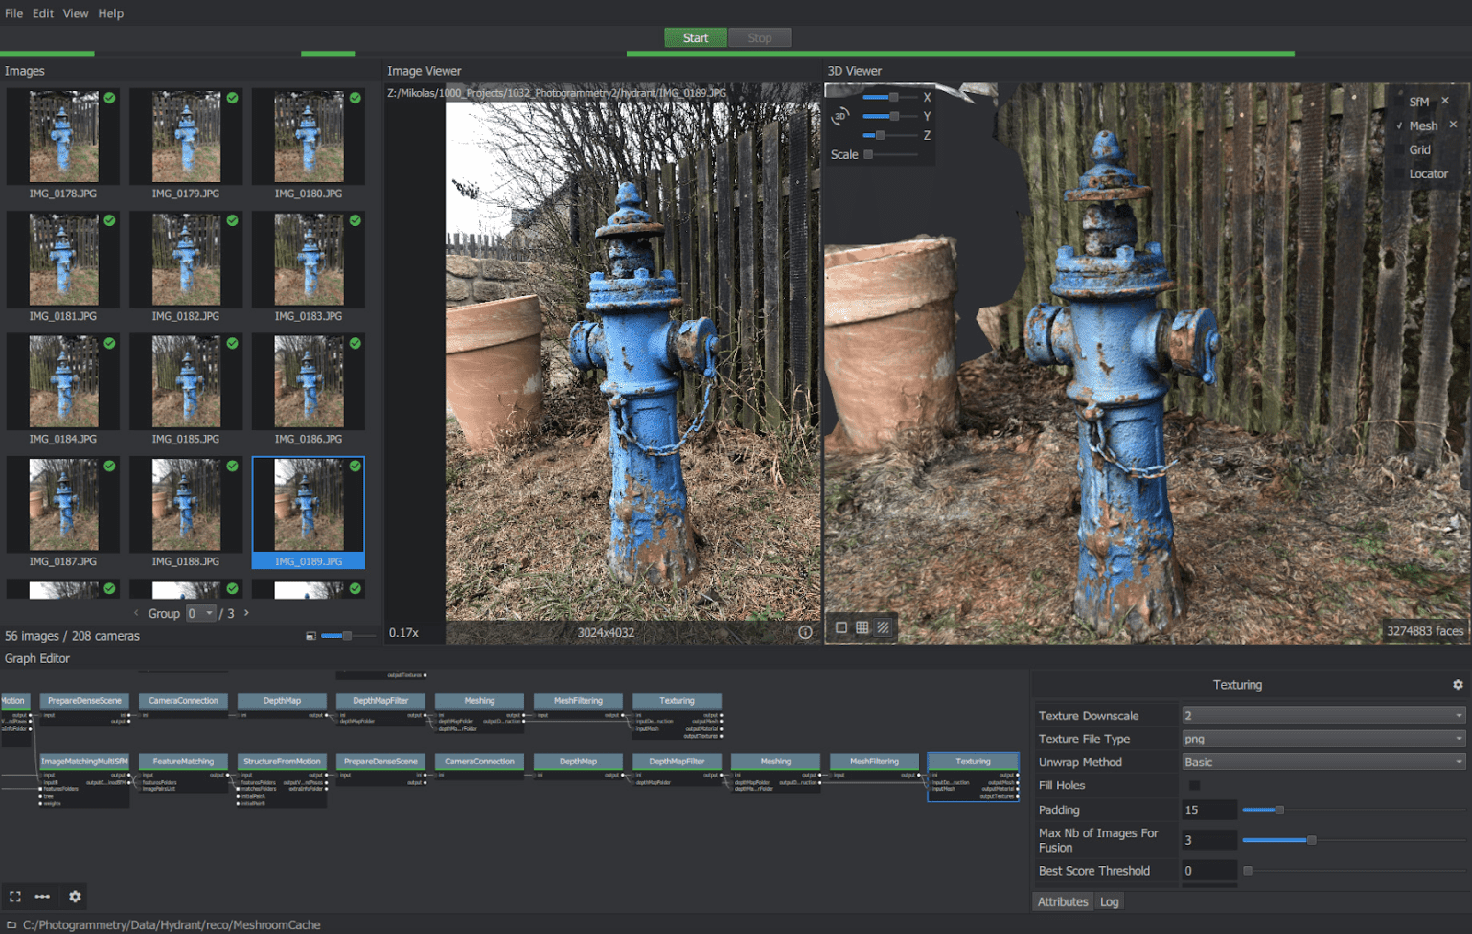This screenshot has width=1472, height=934.
Task: Open the Texture File Type dropdown
Action: (1322, 739)
